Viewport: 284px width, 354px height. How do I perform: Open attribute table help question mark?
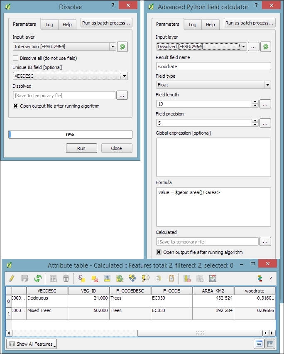271,279
